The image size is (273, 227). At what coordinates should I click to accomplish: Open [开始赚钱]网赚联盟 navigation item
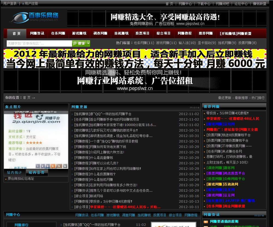235,33
